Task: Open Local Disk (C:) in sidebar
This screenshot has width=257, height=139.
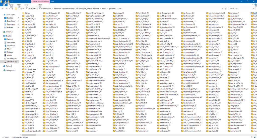Action: pyautogui.click(x=12, y=59)
